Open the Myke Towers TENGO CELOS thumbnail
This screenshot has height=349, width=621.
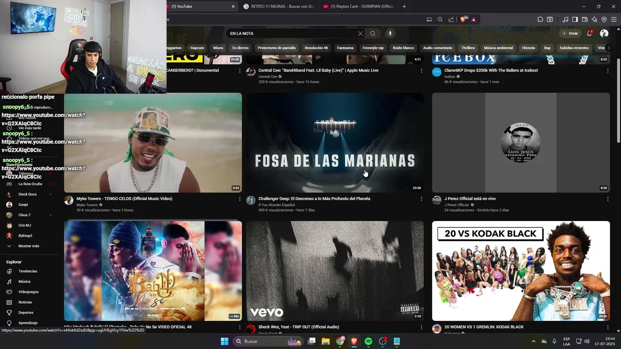click(153, 143)
